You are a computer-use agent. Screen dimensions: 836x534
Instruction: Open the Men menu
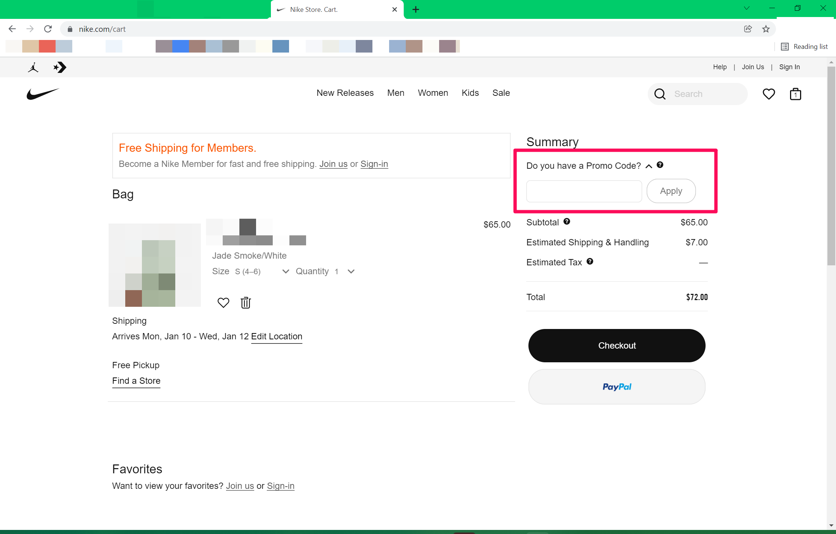pos(396,93)
